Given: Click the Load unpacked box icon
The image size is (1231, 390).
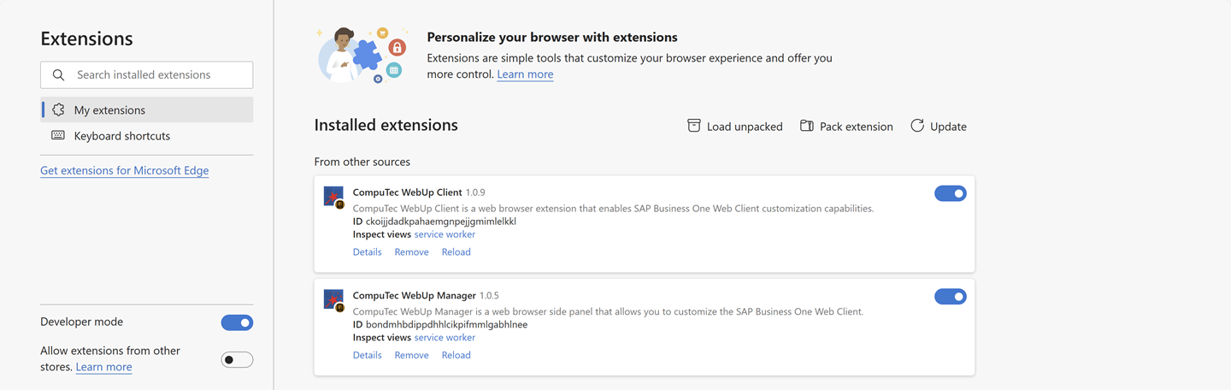Looking at the screenshot, I should pos(694,126).
